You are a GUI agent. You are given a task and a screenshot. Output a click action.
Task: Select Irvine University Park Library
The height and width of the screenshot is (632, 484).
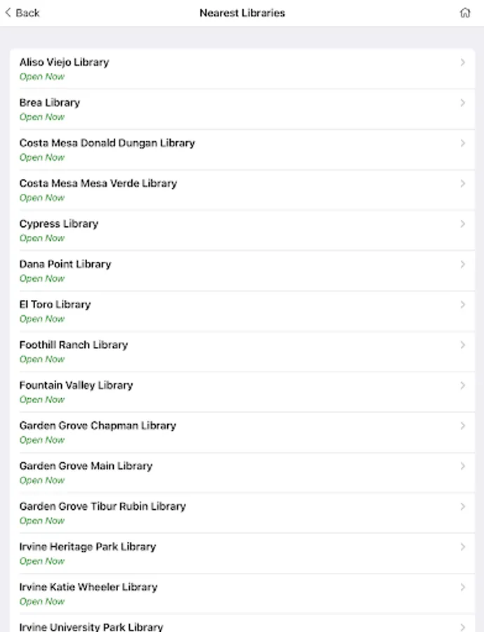click(91, 626)
